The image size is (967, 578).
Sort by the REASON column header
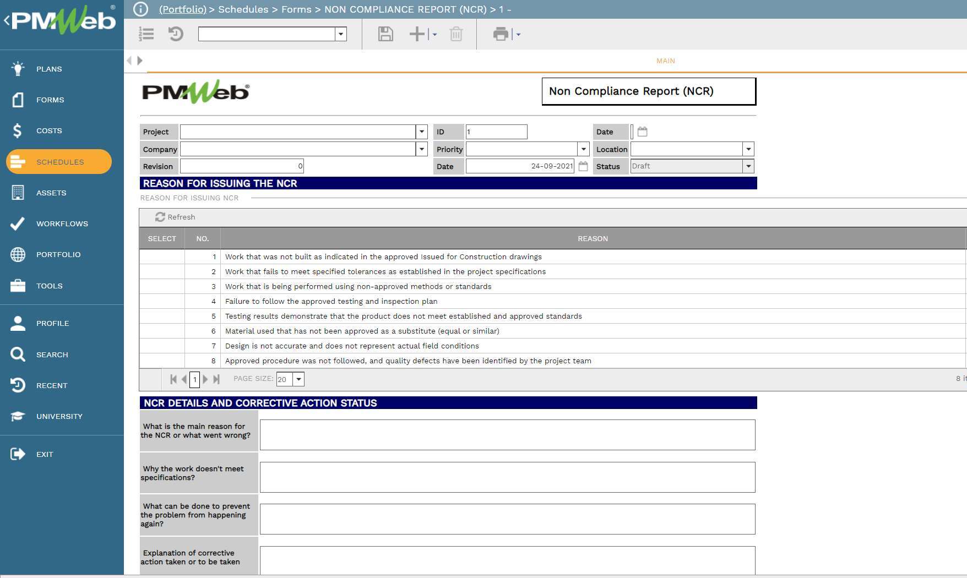[x=593, y=238]
